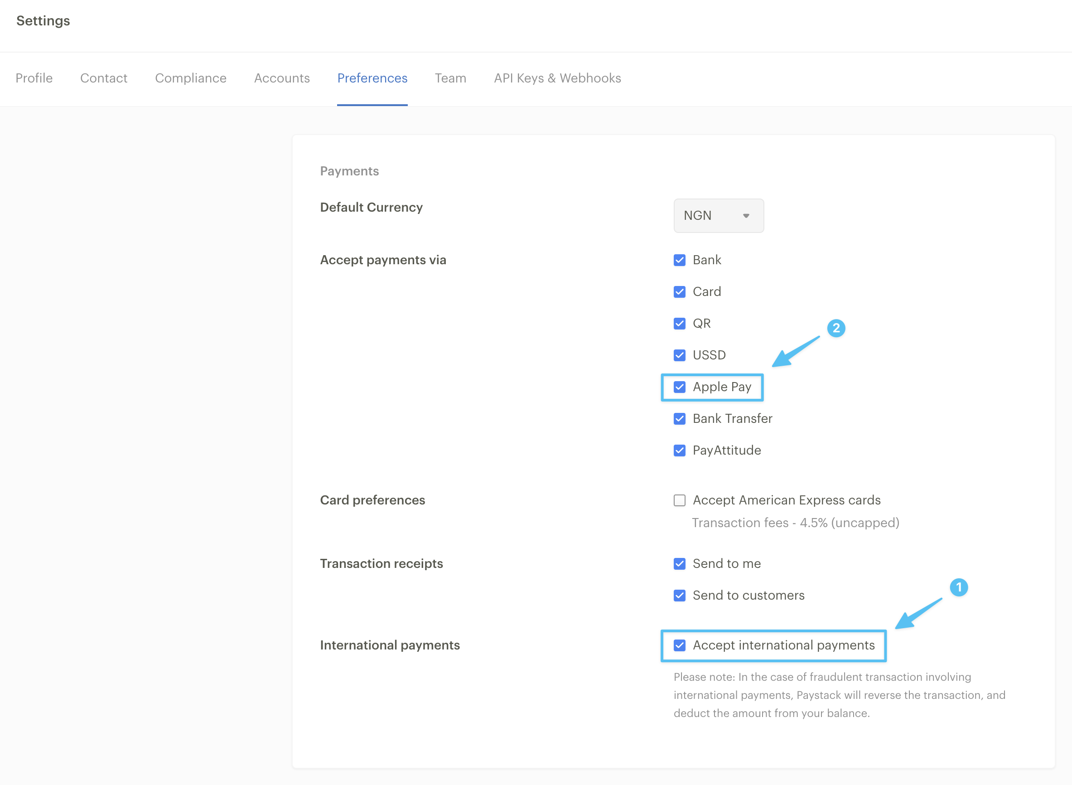Toggle the Apple Pay checkbox
Viewport: 1072px width, 785px height.
click(679, 387)
